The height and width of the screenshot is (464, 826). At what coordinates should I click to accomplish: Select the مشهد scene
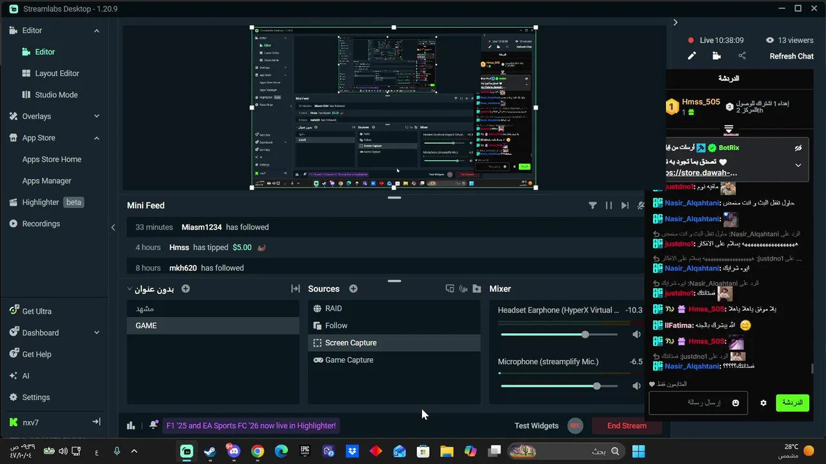click(x=213, y=309)
